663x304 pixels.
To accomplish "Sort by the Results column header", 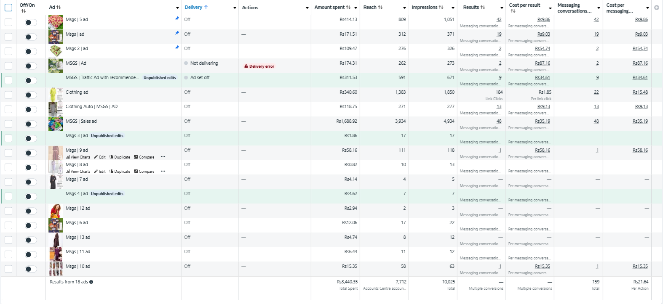I will tap(474, 8).
